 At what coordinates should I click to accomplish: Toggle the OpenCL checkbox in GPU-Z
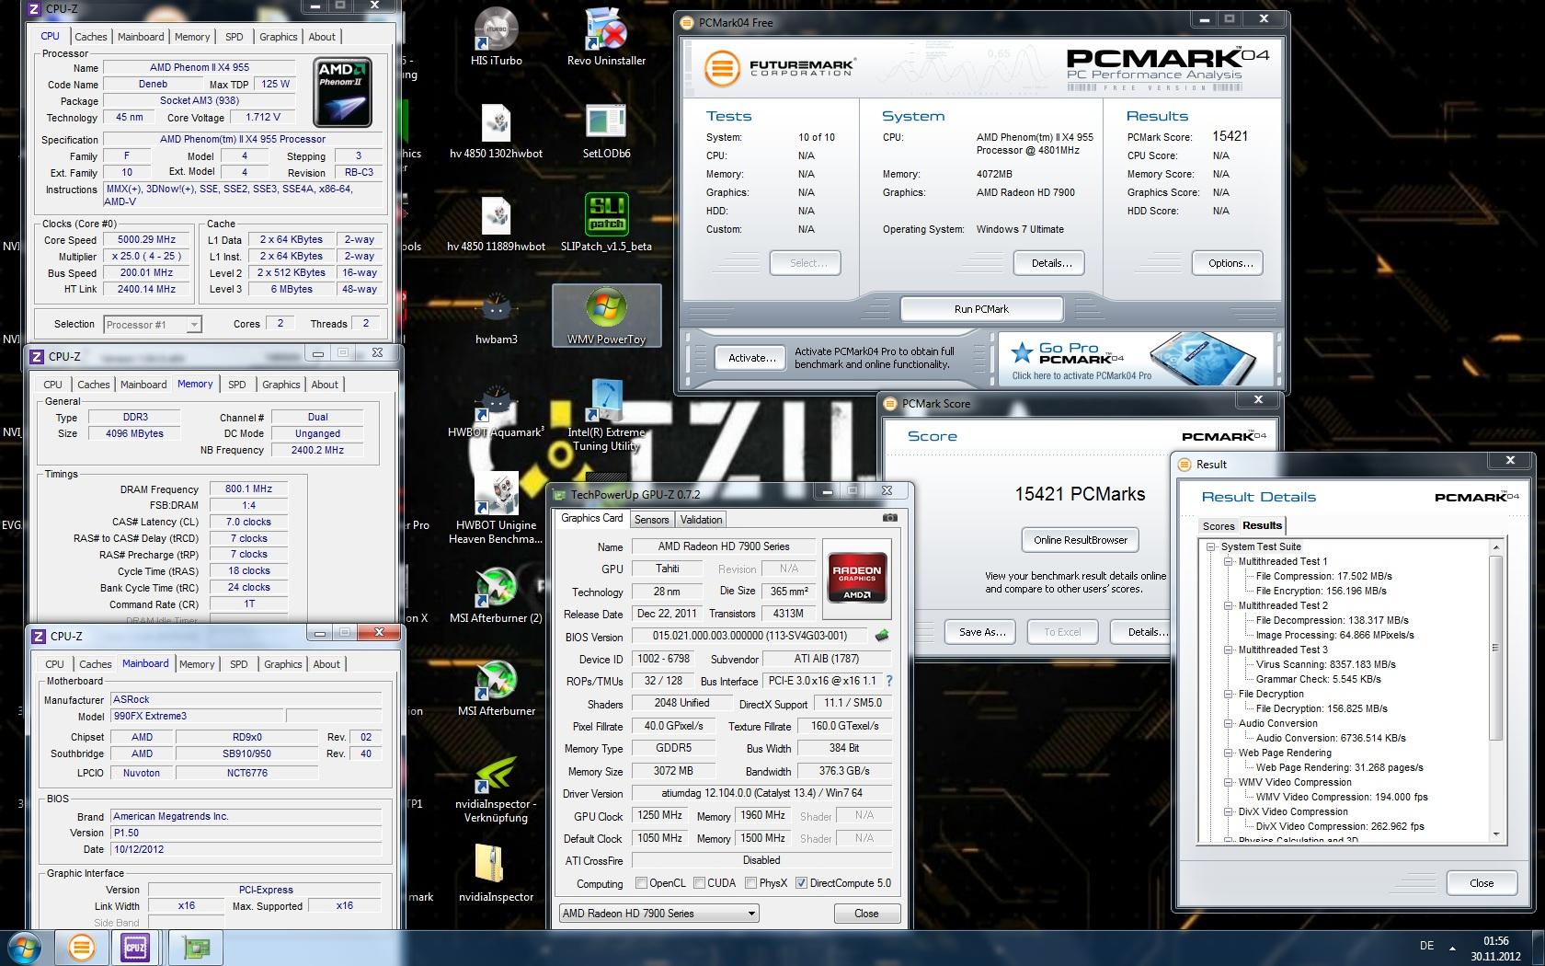(x=641, y=883)
